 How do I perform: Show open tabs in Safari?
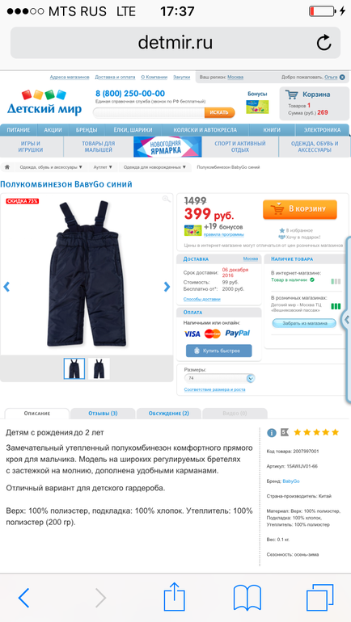pyautogui.click(x=319, y=598)
